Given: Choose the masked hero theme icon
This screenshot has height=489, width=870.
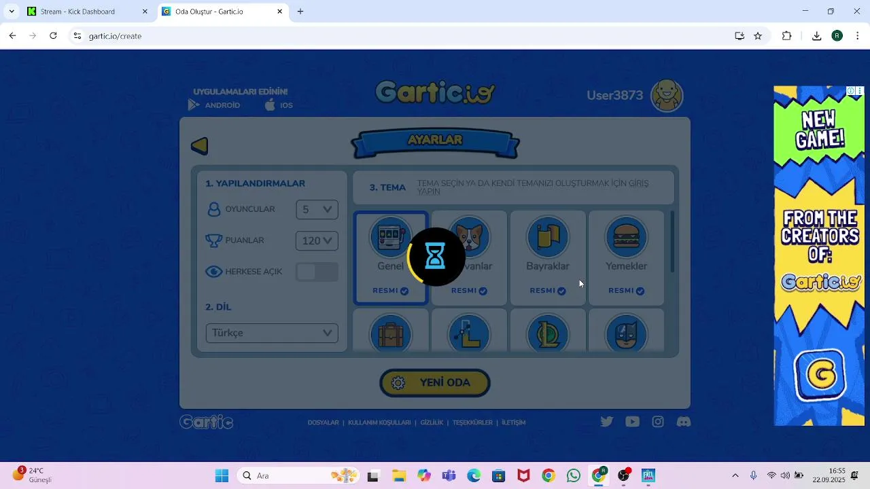Looking at the screenshot, I should point(626,333).
